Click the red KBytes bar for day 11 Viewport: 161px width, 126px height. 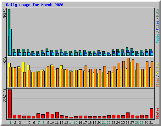click(x=57, y=115)
